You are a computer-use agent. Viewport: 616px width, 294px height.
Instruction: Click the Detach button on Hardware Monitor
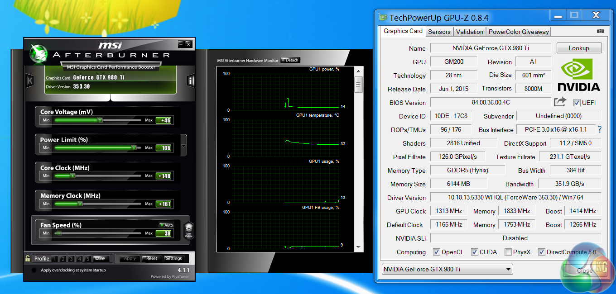tap(290, 60)
